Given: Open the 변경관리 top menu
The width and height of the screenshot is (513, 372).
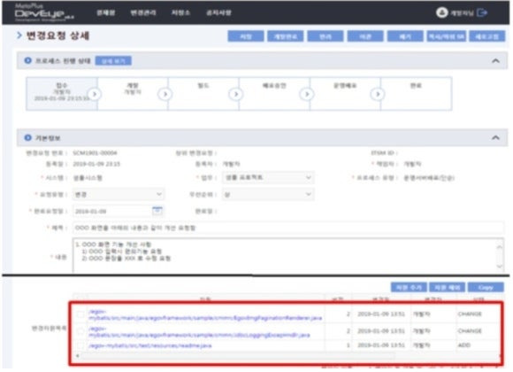Looking at the screenshot, I should (x=143, y=12).
